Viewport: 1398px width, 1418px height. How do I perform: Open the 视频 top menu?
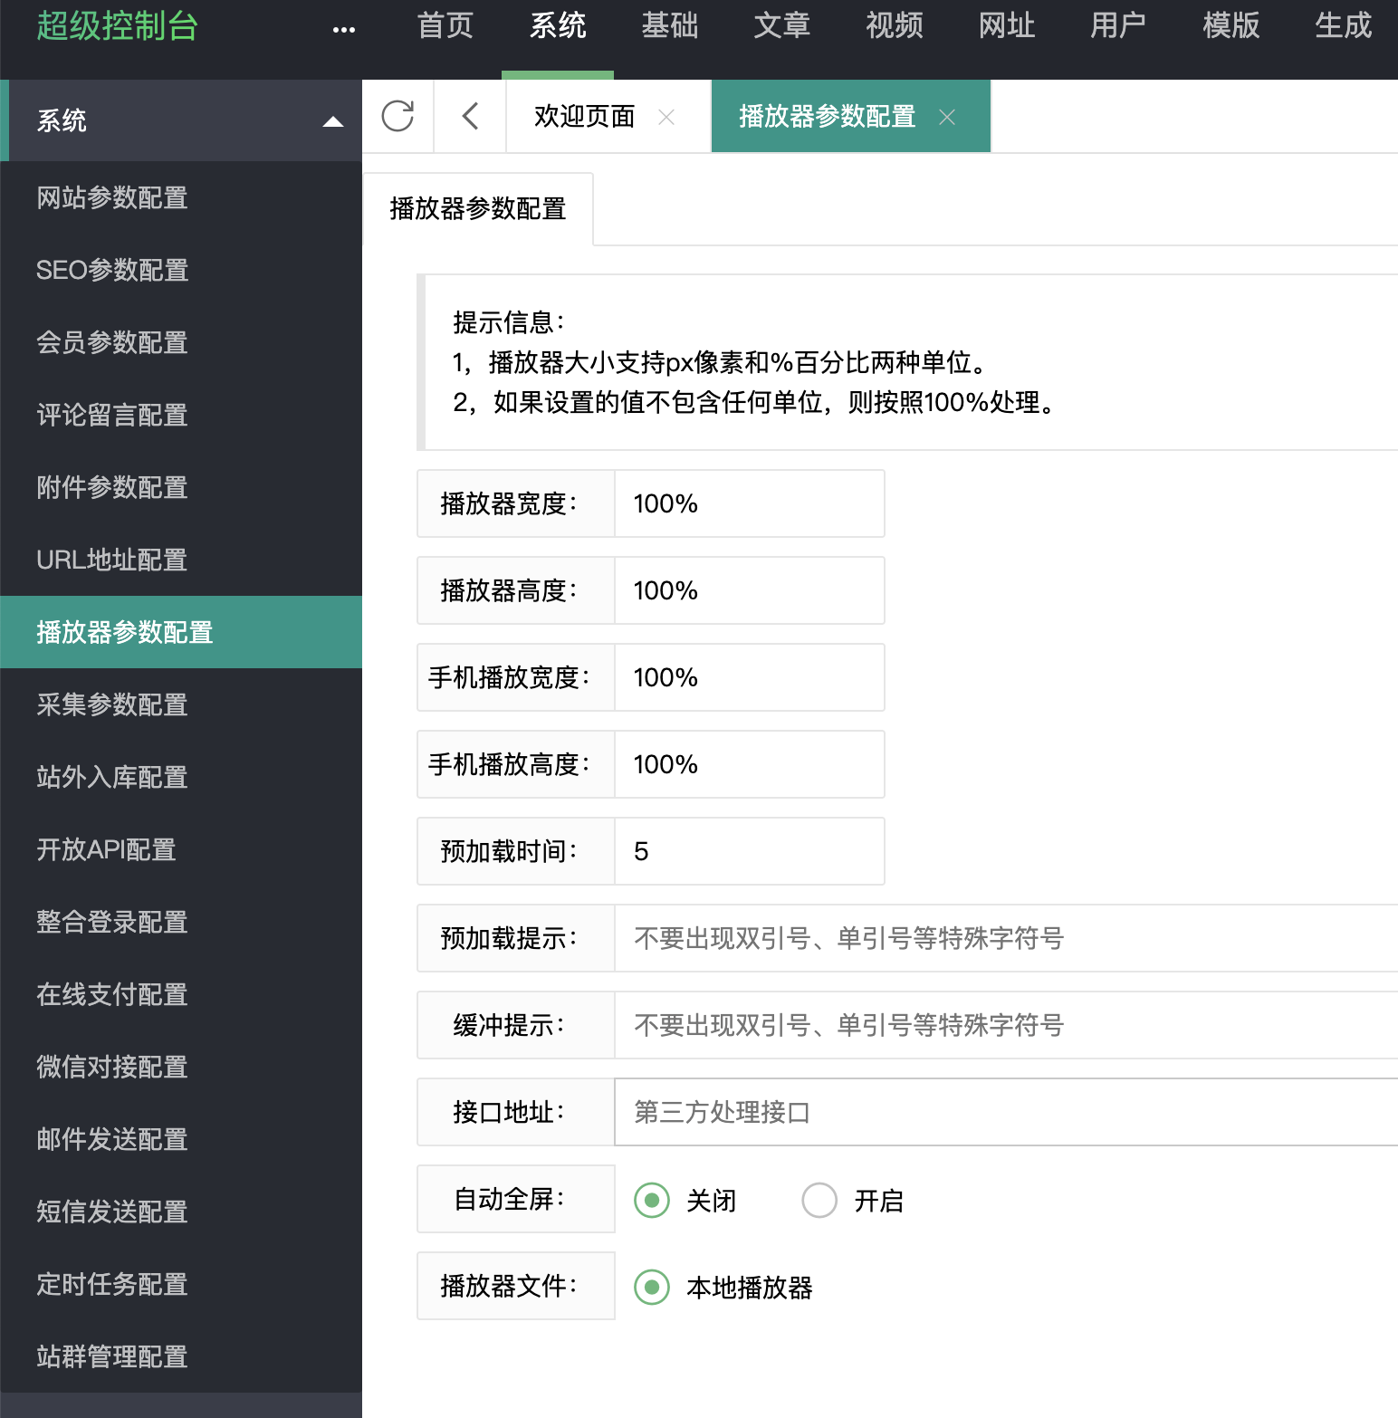(x=895, y=25)
